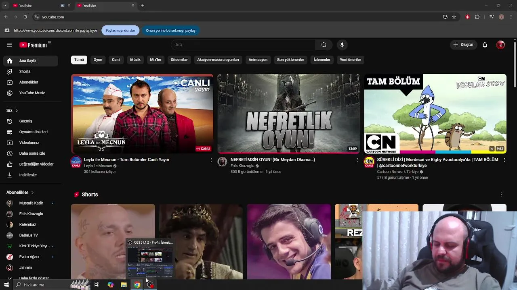Open the YouTube hamburger guide menu

click(10, 45)
